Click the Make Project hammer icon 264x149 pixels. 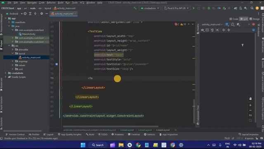coord(135,8)
